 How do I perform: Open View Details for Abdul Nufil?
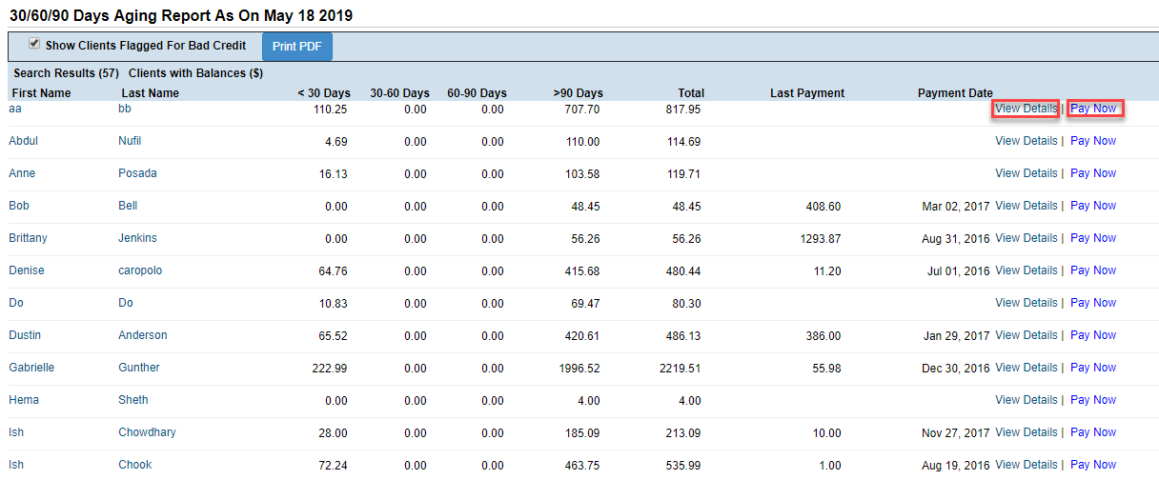click(1027, 141)
